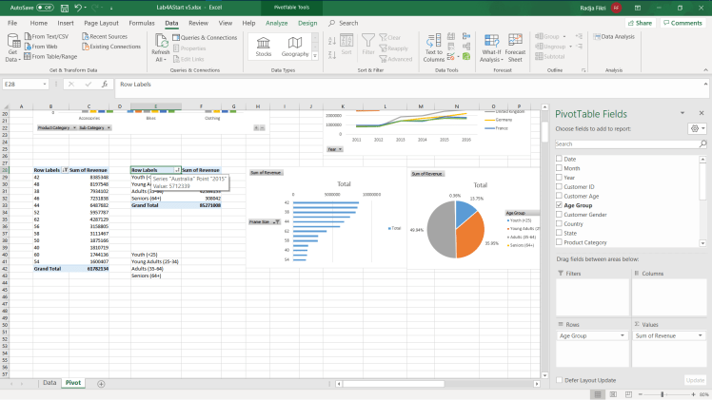
Task: Open the Data Analysis tool
Action: (x=613, y=36)
